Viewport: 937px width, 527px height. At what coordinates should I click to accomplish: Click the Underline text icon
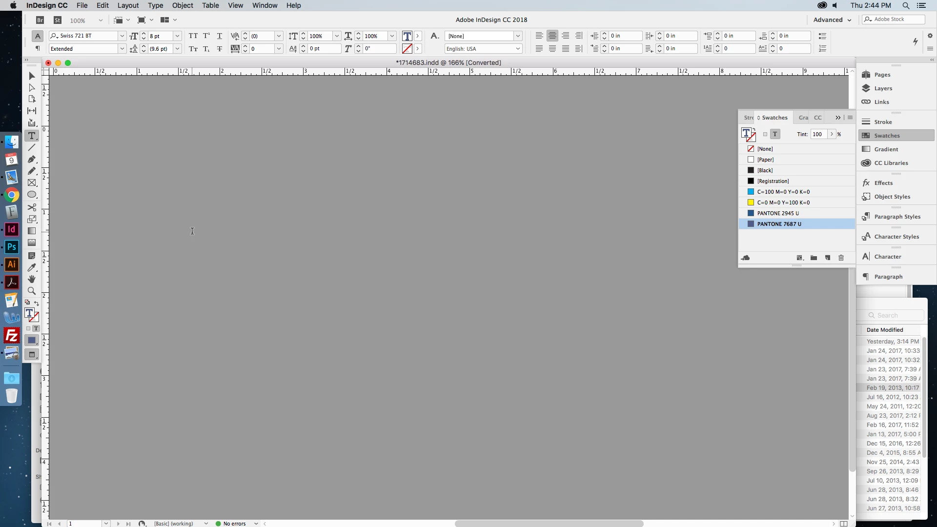pos(220,36)
